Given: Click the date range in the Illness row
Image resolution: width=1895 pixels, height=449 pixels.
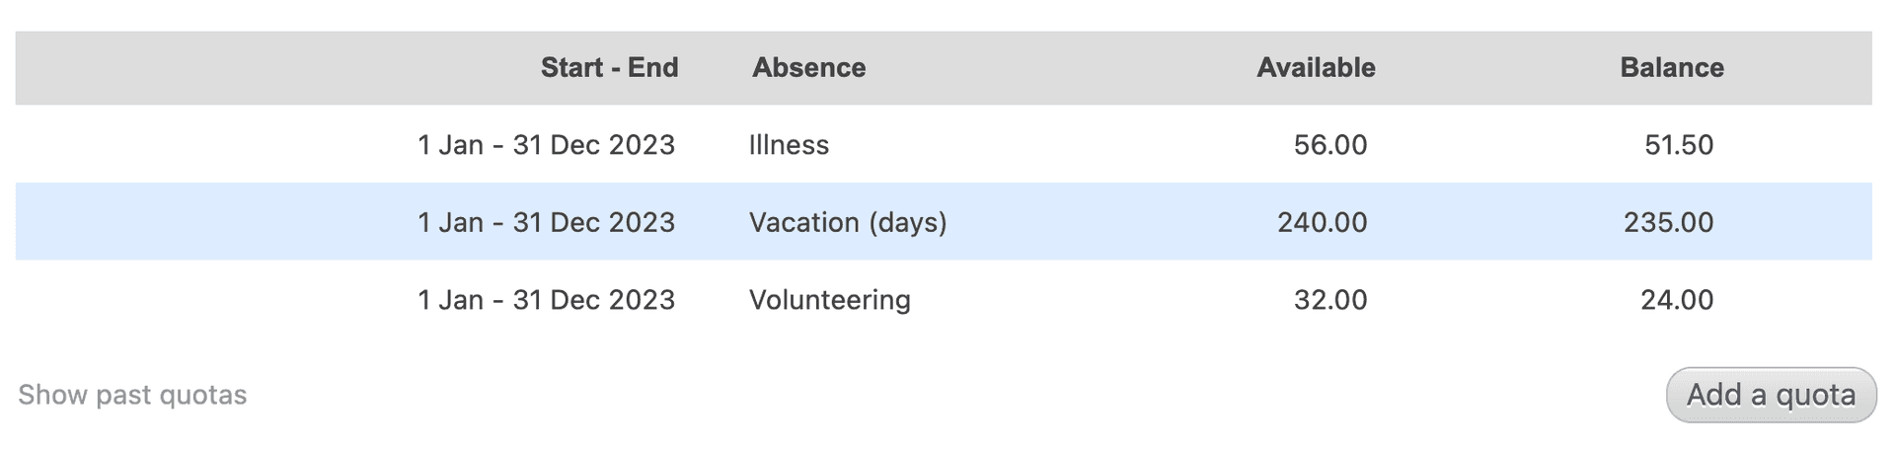Looking at the screenshot, I should [x=546, y=145].
